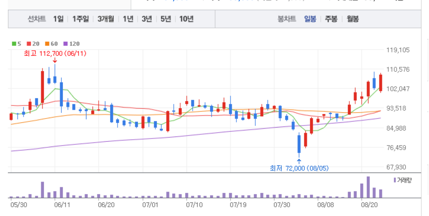Click the tallest volume bar near 08/20
Image resolution: width=429 pixels, height=216 pixels.
coord(368,187)
